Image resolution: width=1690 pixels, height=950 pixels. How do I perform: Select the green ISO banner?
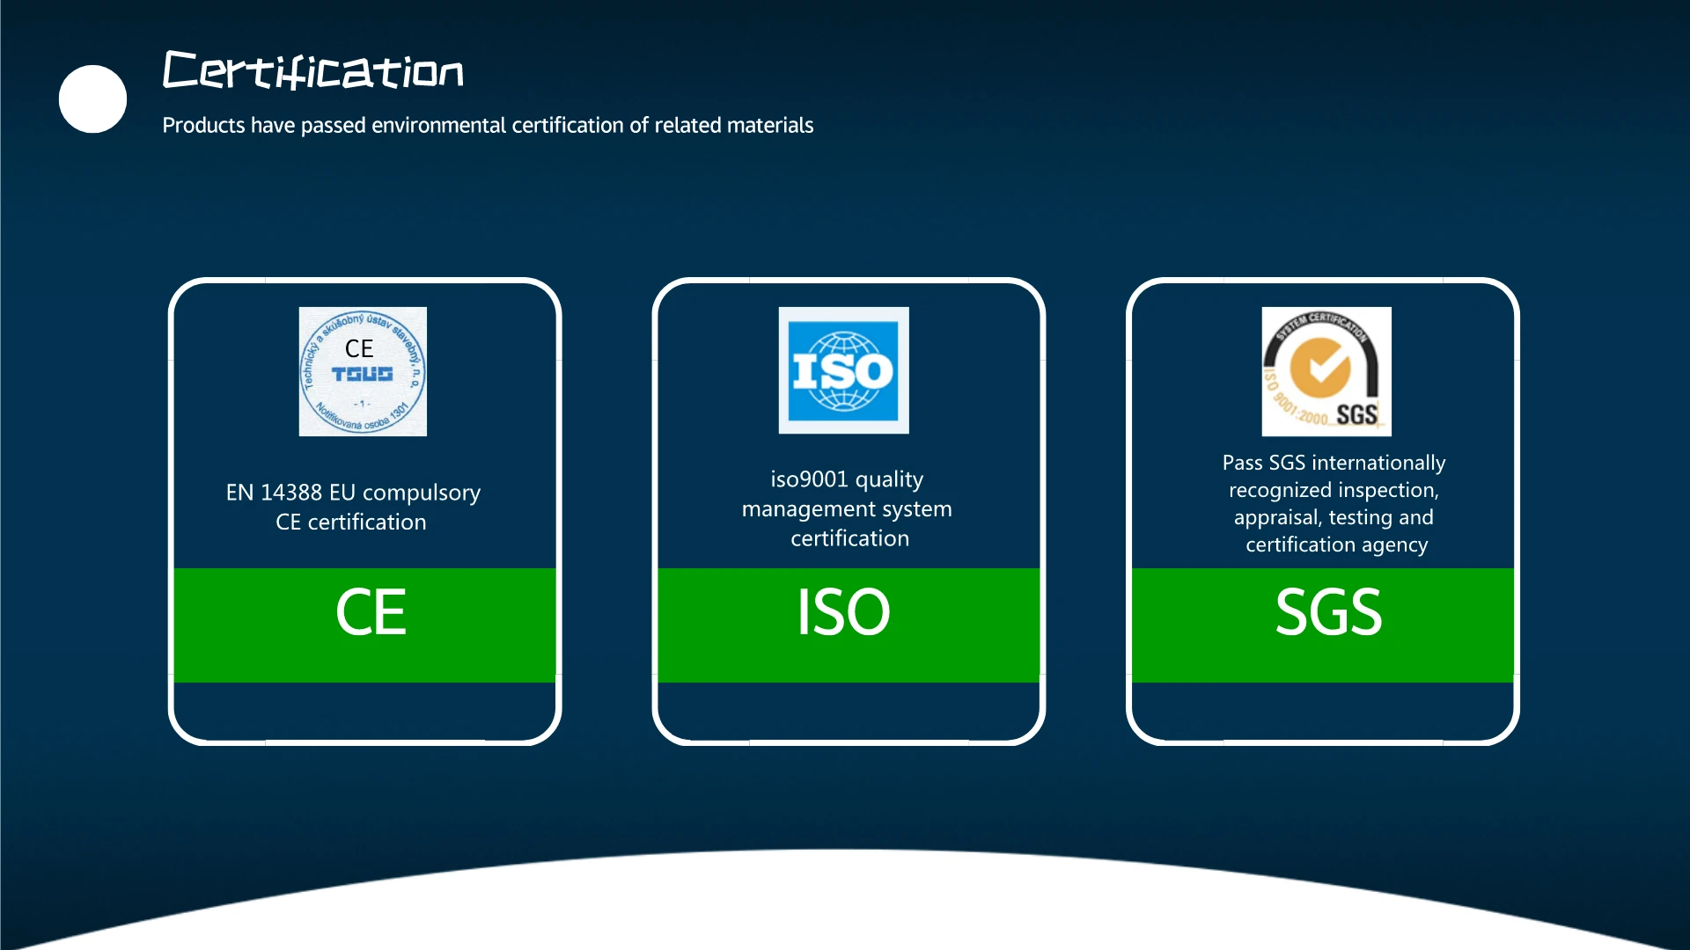point(849,625)
